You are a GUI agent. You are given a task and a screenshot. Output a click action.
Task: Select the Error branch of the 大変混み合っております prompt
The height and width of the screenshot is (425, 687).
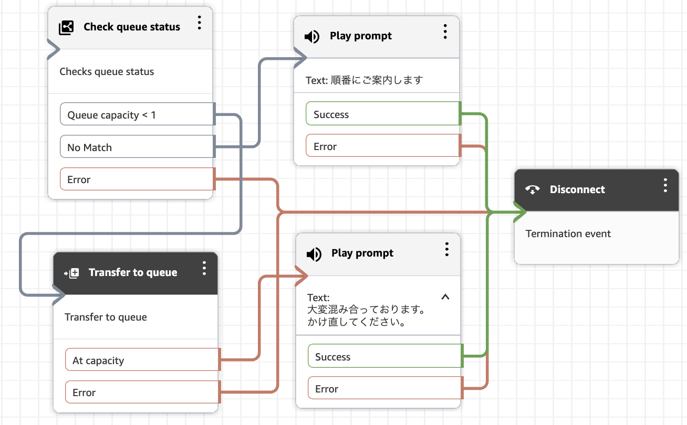[384, 388]
